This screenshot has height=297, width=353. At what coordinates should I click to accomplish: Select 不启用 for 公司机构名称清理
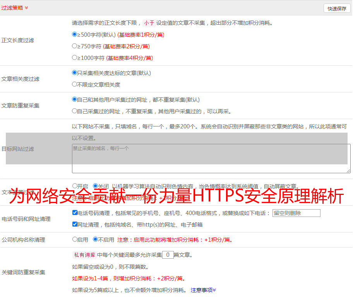pos(95,239)
